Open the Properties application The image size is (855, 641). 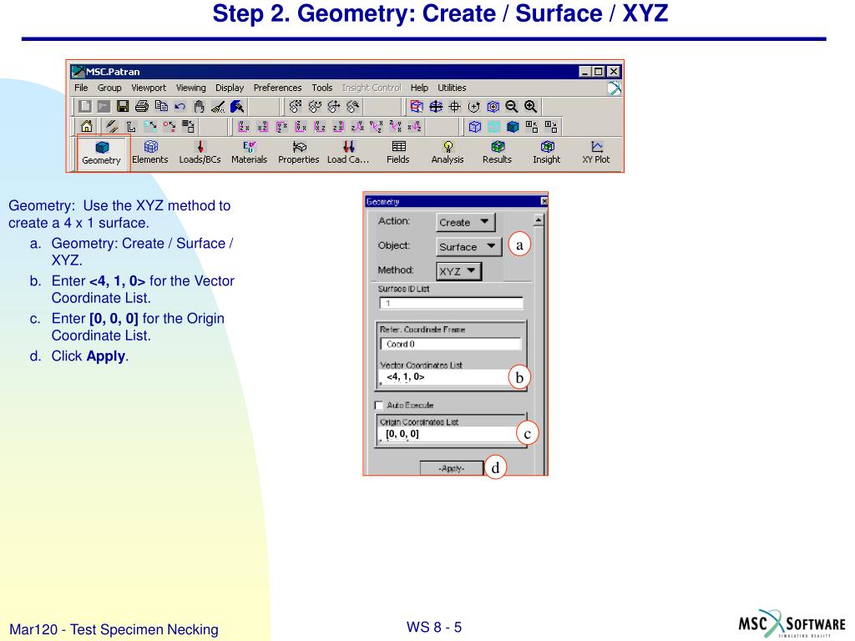[299, 153]
